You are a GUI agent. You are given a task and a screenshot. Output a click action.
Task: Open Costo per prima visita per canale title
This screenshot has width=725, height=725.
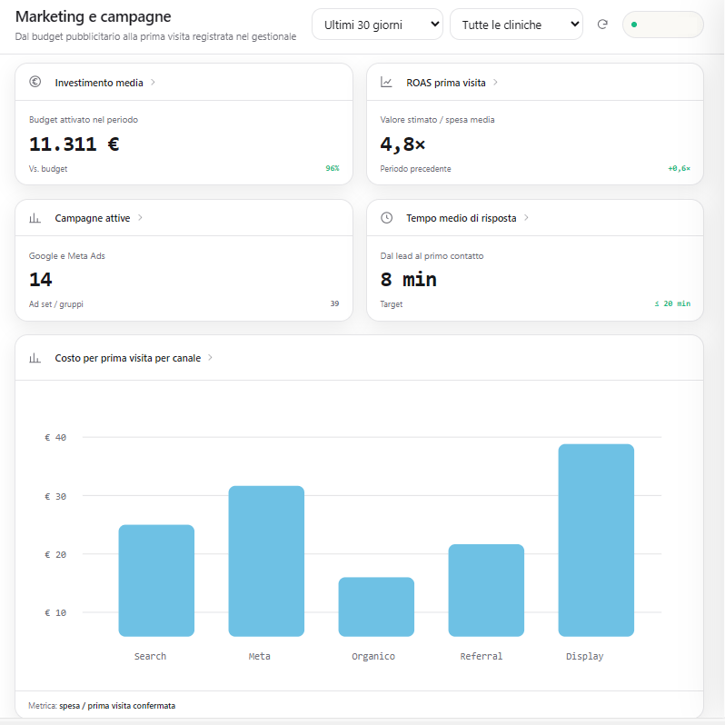point(127,358)
